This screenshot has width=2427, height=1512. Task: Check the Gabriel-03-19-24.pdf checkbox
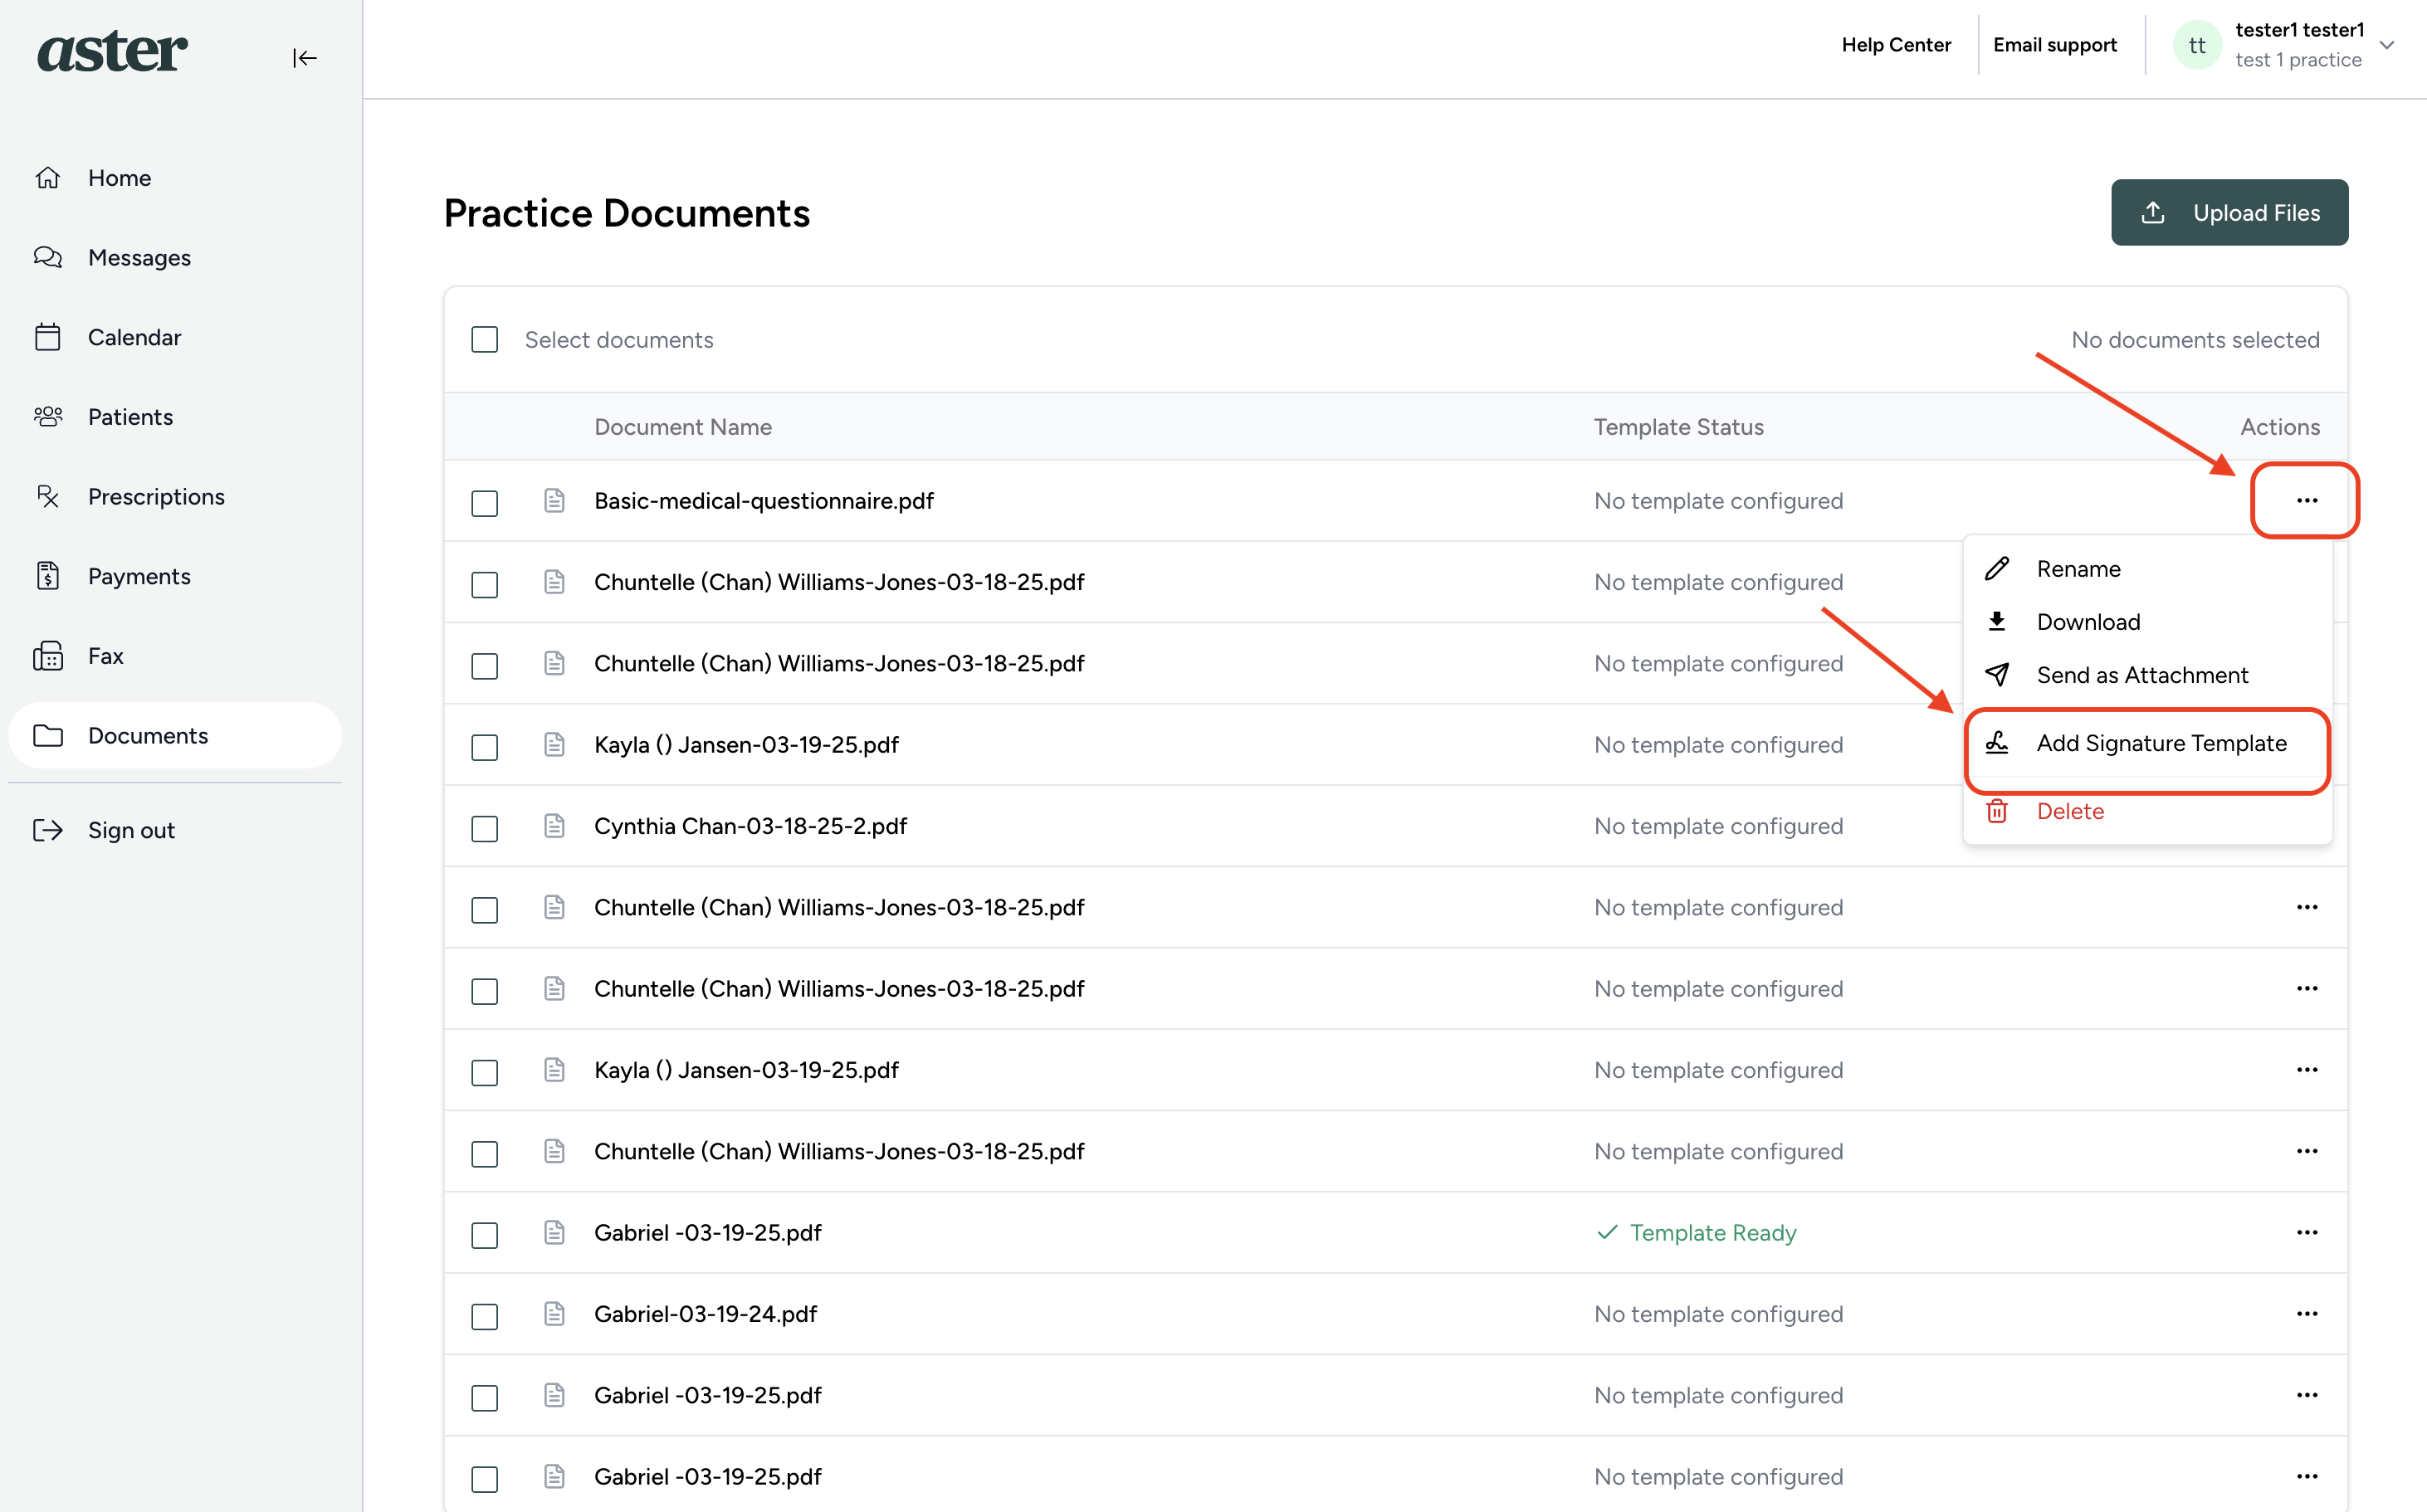pos(485,1317)
